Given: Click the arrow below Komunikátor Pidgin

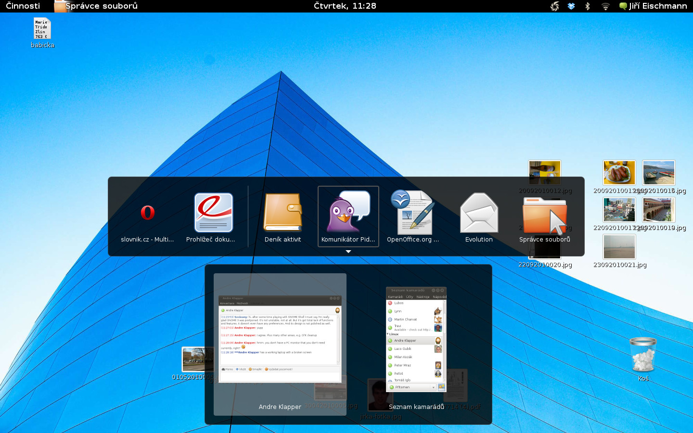Looking at the screenshot, I should pyautogui.click(x=348, y=252).
